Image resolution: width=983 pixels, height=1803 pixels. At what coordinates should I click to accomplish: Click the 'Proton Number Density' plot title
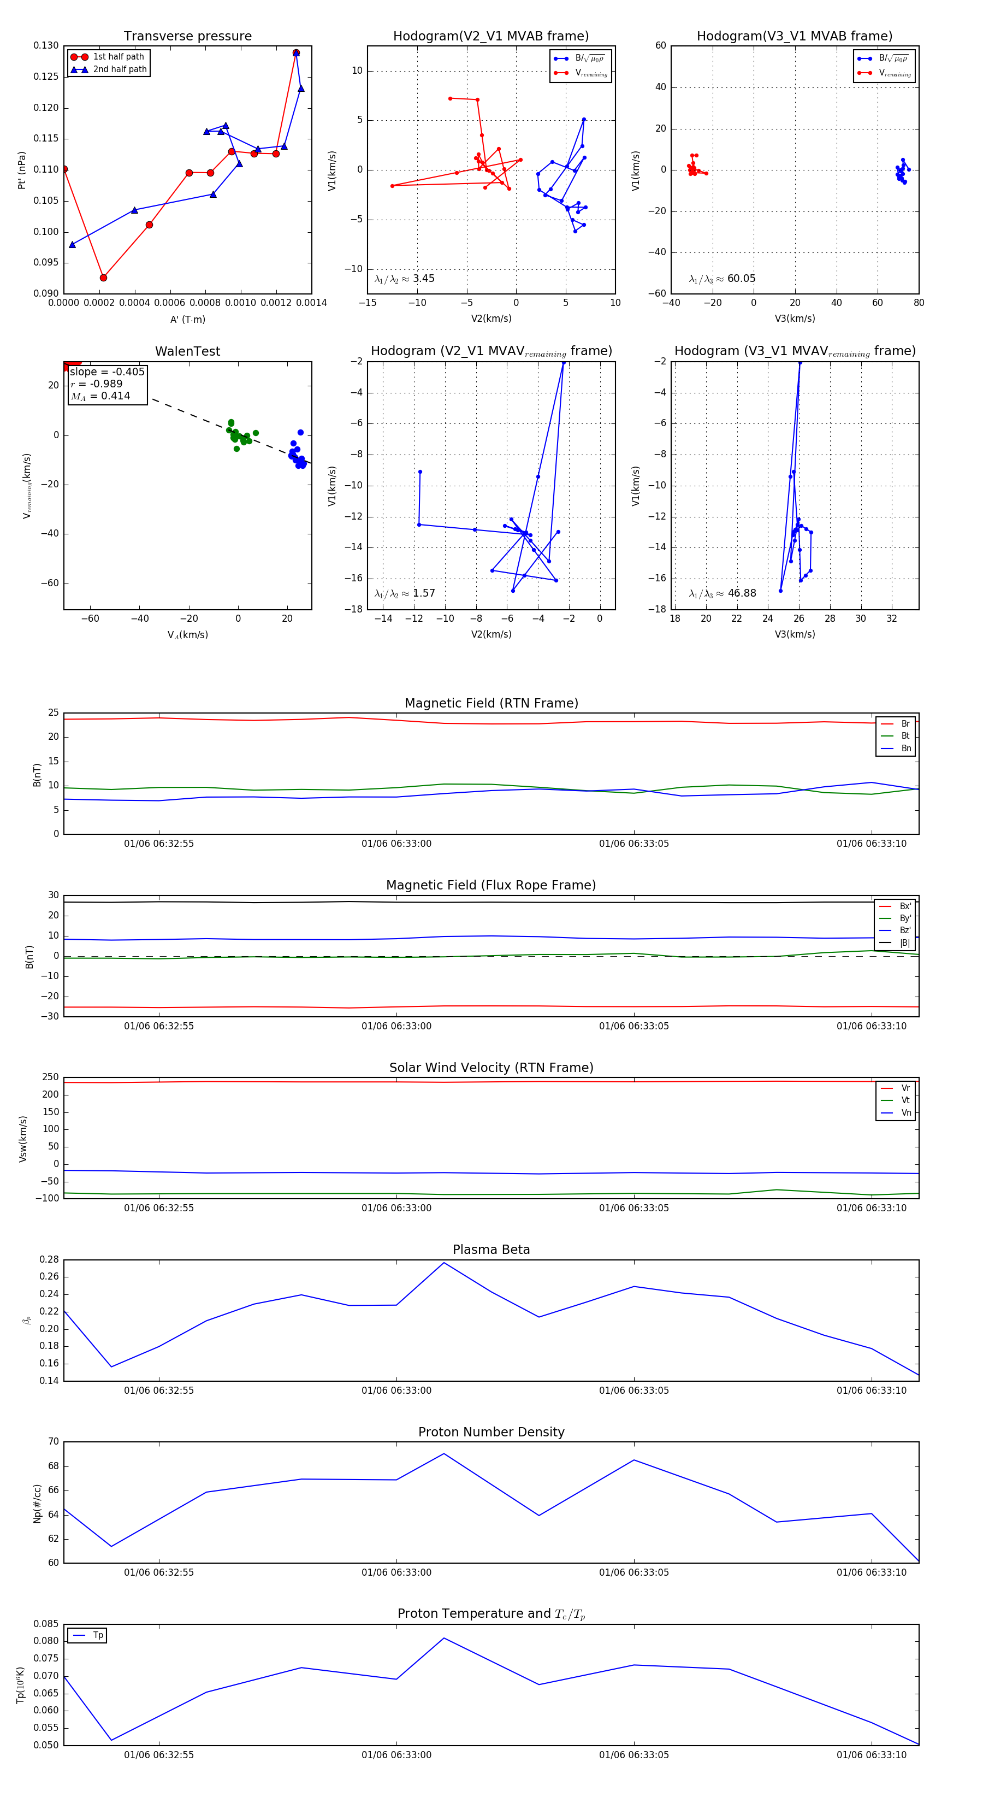point(491,1432)
